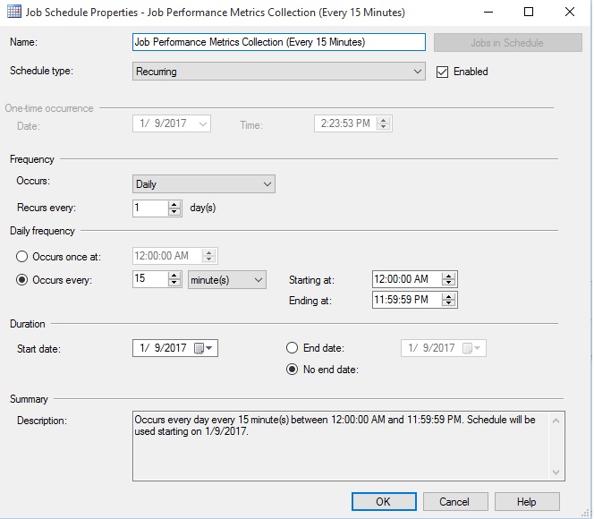Viewport: 594px width, 519px height.
Task: Click the schedule Name text field
Action: pos(279,42)
